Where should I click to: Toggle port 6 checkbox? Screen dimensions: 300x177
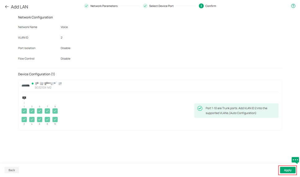click(40, 119)
